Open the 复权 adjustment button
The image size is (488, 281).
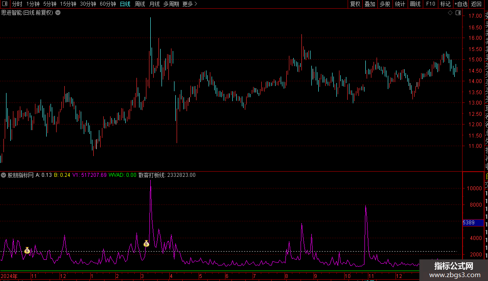(x=355, y=4)
